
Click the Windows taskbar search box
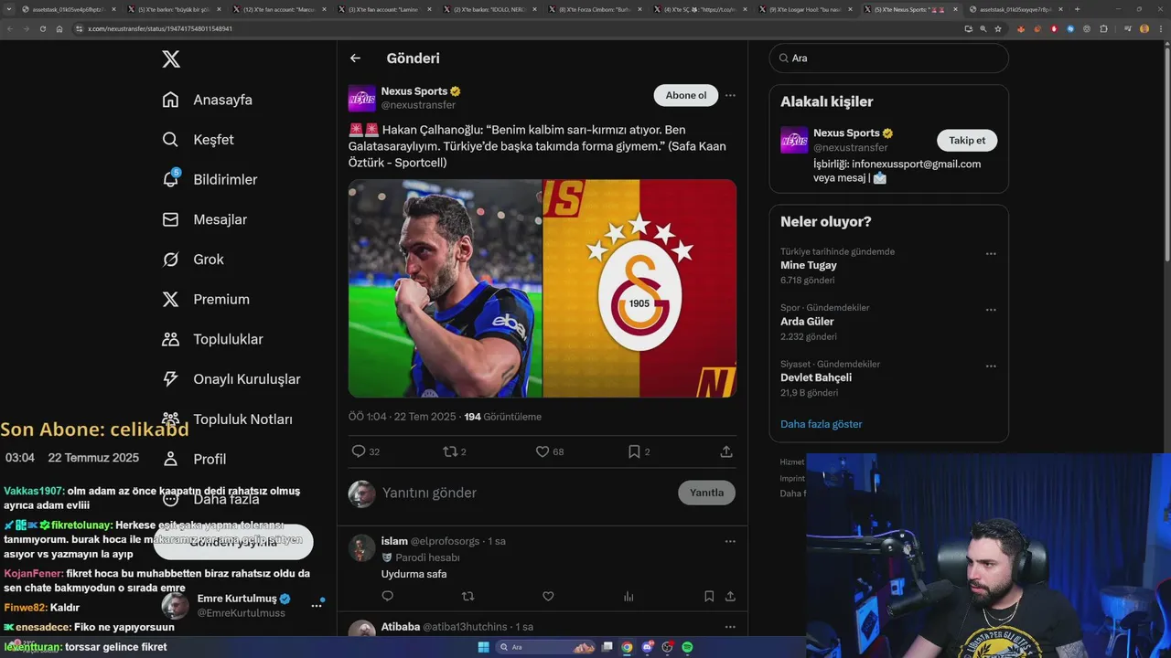545,647
